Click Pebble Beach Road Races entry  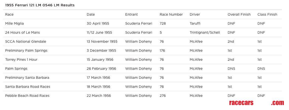[27, 96]
